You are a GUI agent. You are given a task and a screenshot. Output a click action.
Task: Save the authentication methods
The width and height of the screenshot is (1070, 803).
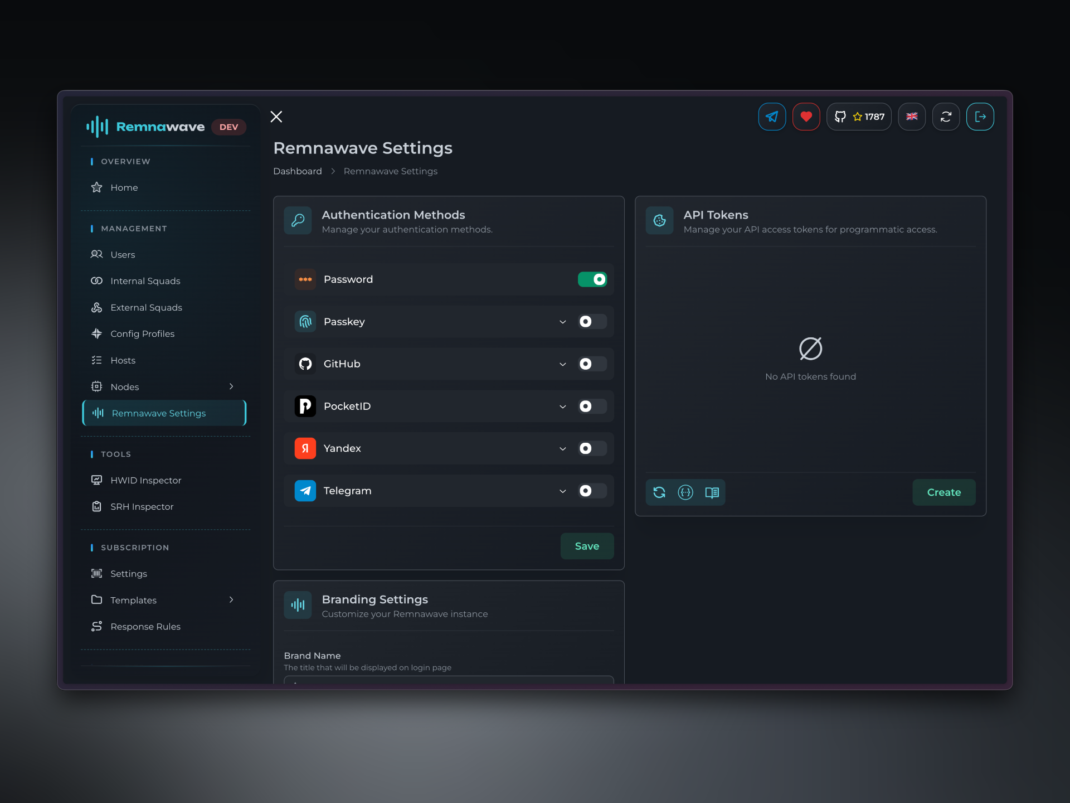click(x=587, y=546)
